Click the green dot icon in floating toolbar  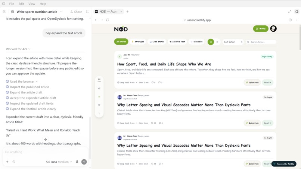[99, 97]
